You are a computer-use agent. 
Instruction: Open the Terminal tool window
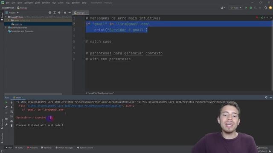point(46,148)
